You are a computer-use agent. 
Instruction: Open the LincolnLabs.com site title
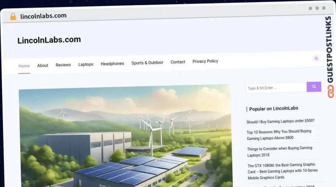coord(49,40)
